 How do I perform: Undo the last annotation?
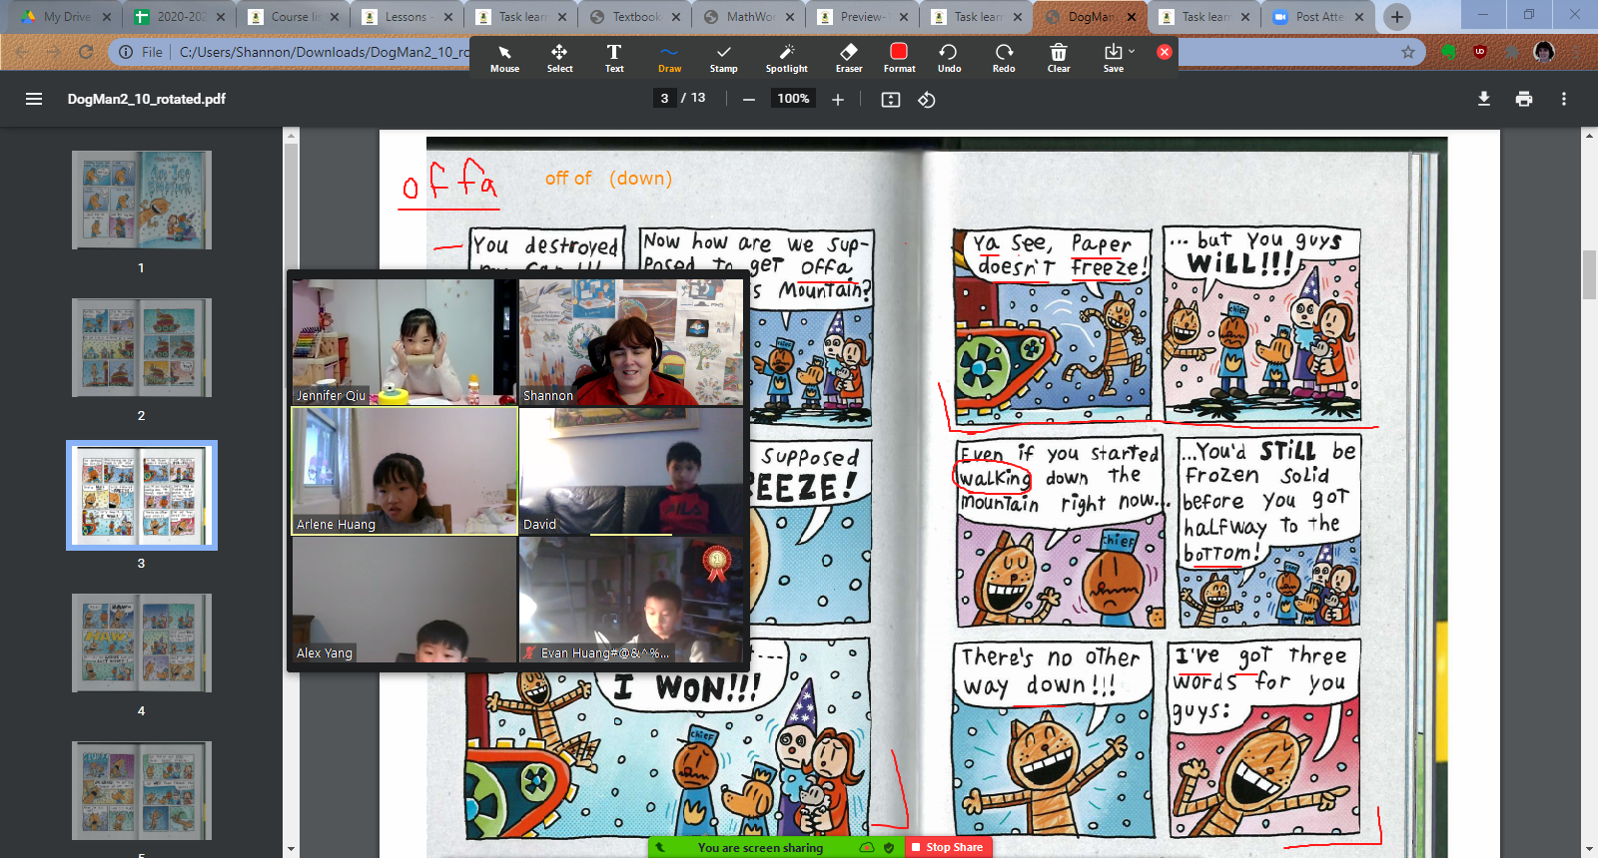pyautogui.click(x=949, y=58)
